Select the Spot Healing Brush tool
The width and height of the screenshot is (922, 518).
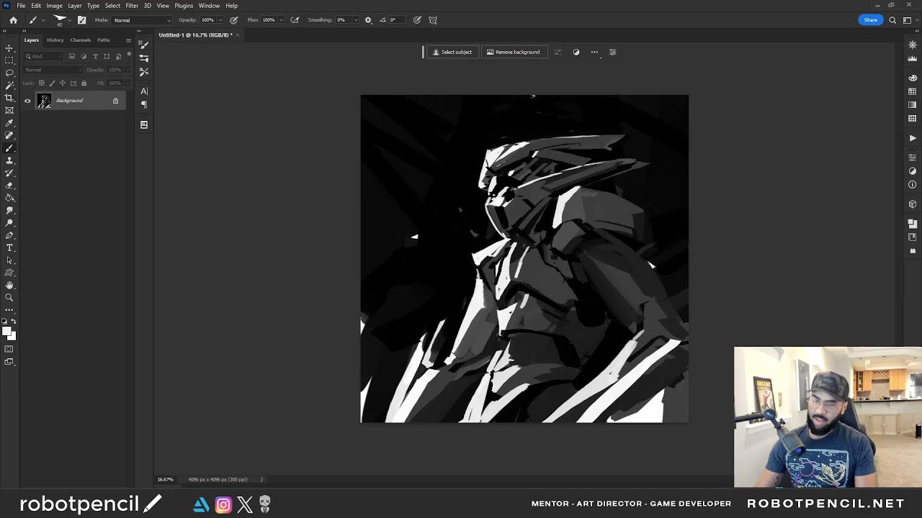tap(9, 135)
